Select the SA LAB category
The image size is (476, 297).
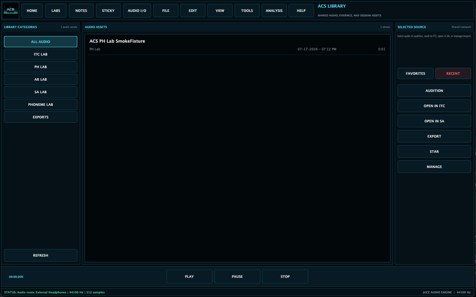point(41,92)
